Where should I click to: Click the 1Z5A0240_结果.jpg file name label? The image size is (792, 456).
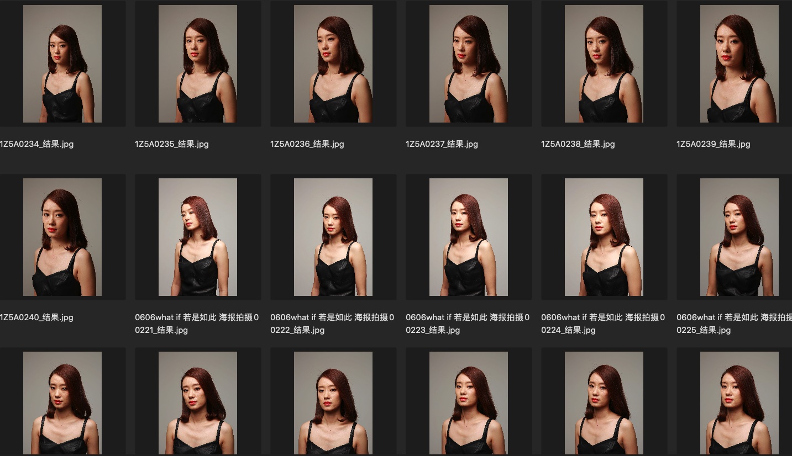[37, 317]
